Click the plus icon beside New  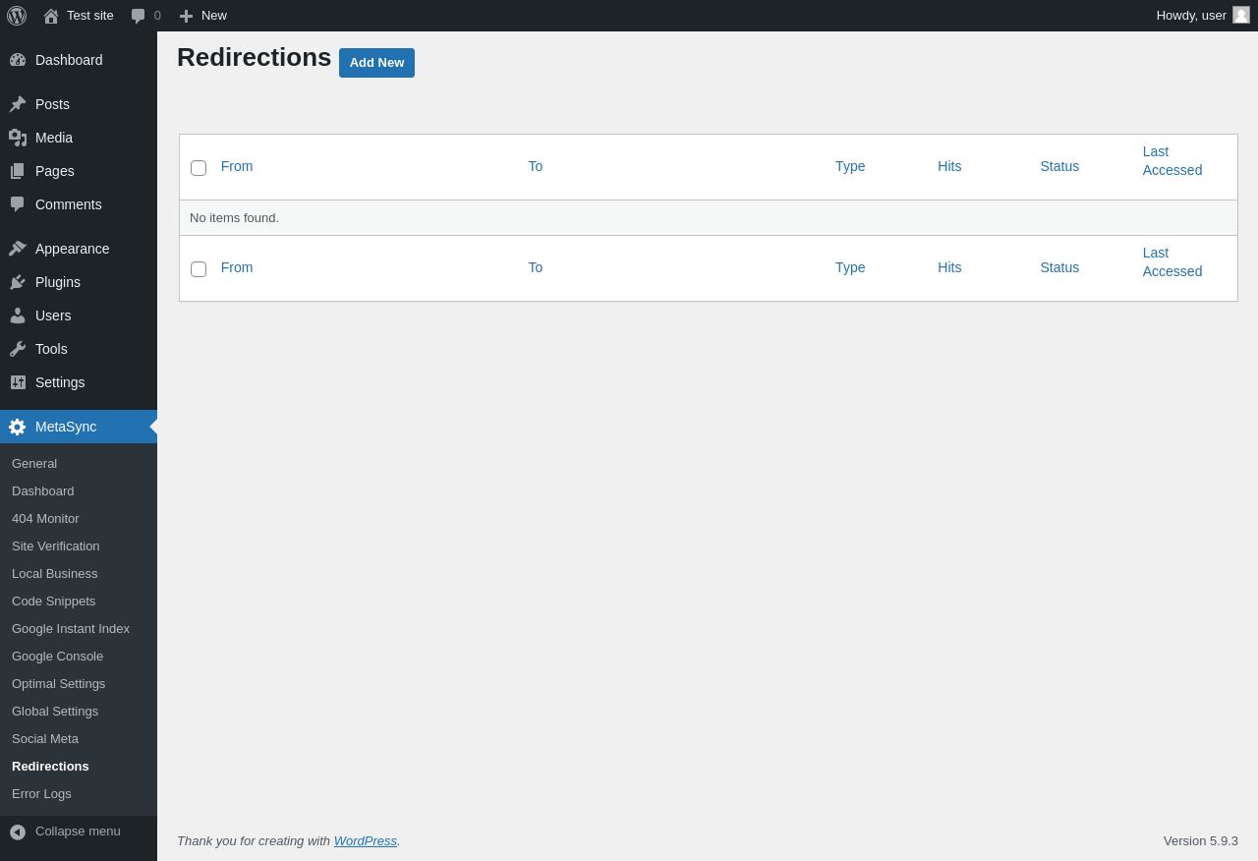pos(186,16)
